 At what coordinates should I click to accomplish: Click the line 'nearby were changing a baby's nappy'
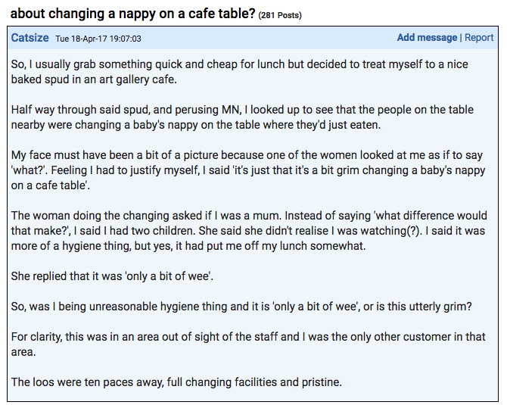(x=196, y=125)
